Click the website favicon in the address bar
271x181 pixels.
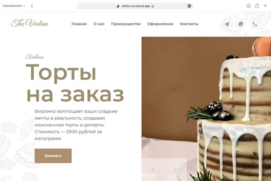click(118, 6)
